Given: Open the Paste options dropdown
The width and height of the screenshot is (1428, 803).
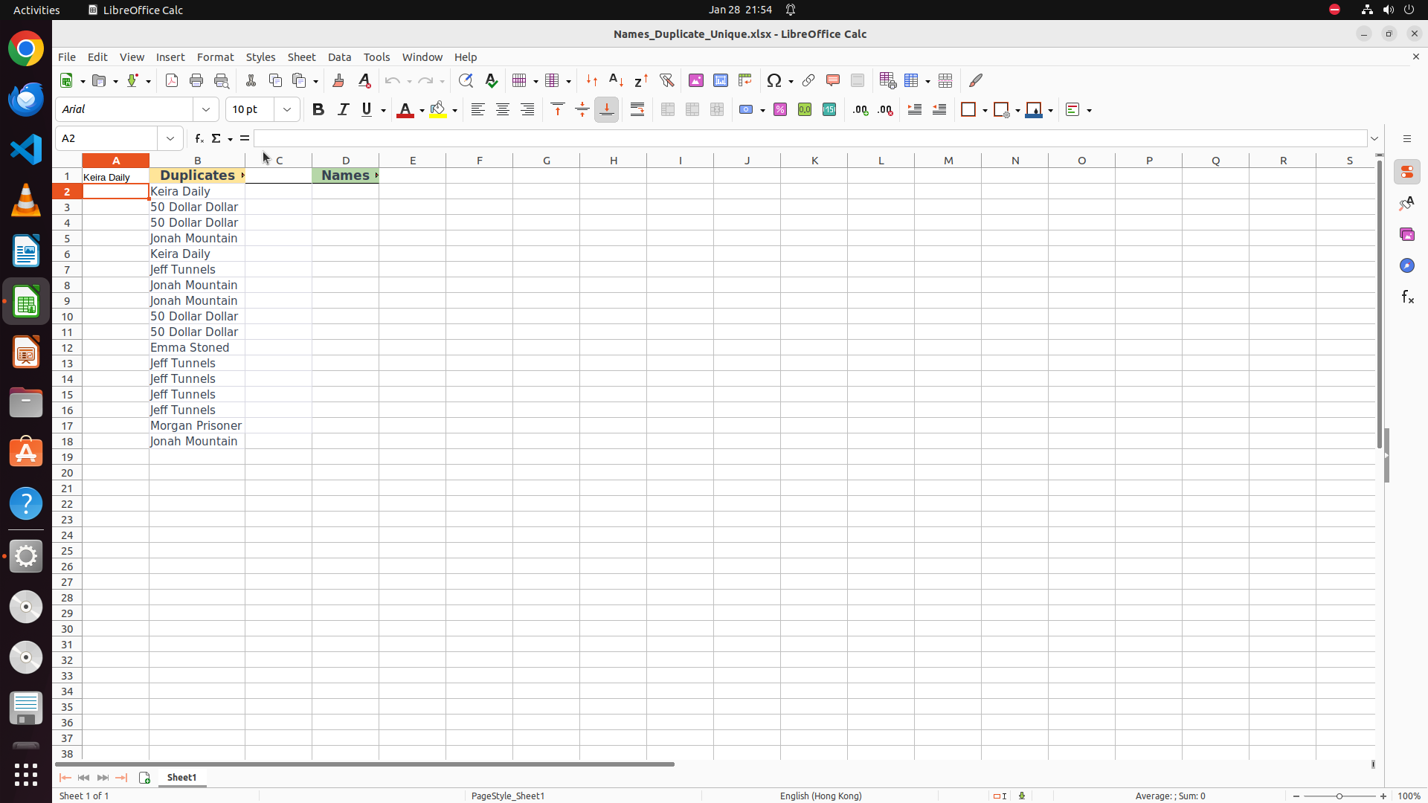Looking at the screenshot, I should pos(315,81).
